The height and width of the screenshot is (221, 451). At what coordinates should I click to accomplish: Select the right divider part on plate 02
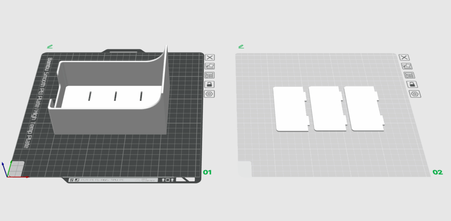[x=361, y=109]
